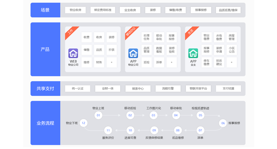Click the plus tile in the 生活 panel
The width and height of the screenshot is (277, 149).
tap(231, 62)
